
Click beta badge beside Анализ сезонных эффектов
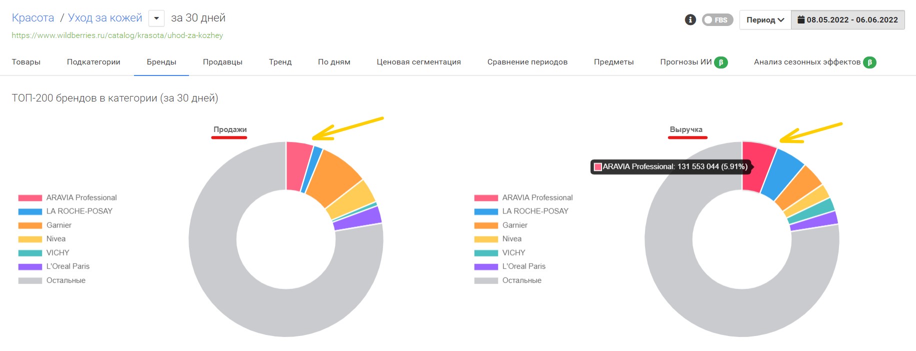tap(869, 62)
